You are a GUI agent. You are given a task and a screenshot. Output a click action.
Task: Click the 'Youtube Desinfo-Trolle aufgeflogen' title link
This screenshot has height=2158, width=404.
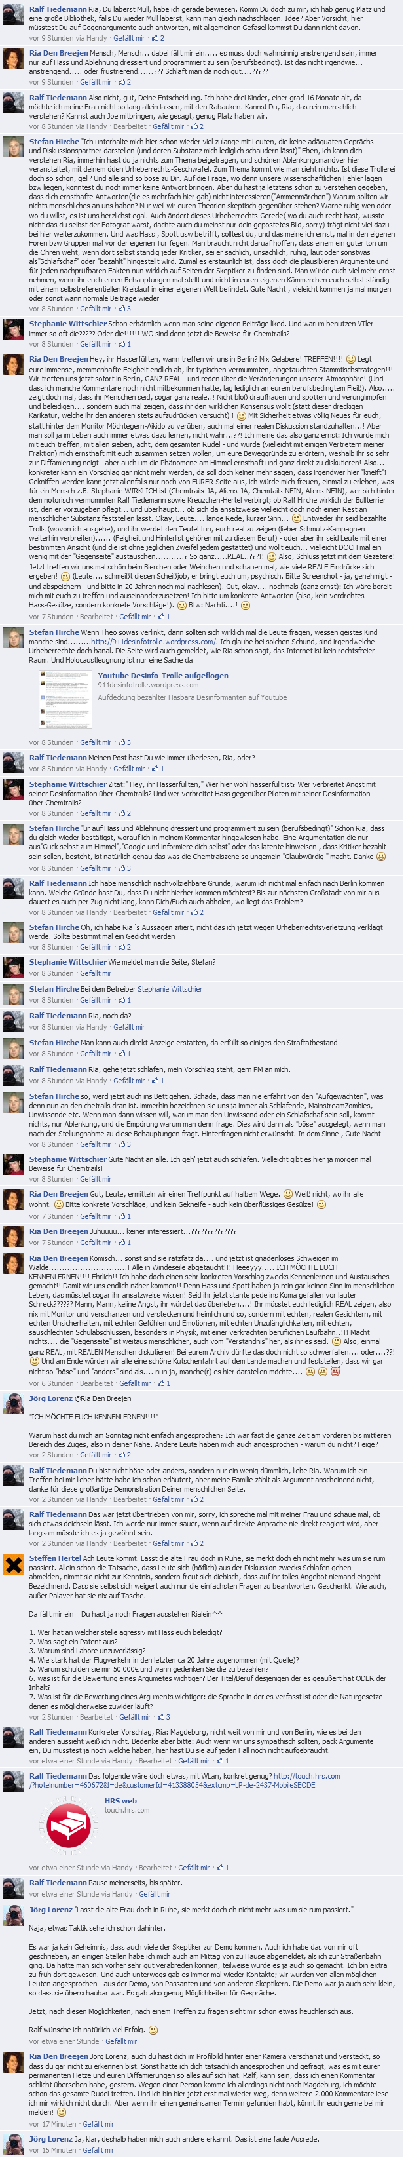[163, 675]
